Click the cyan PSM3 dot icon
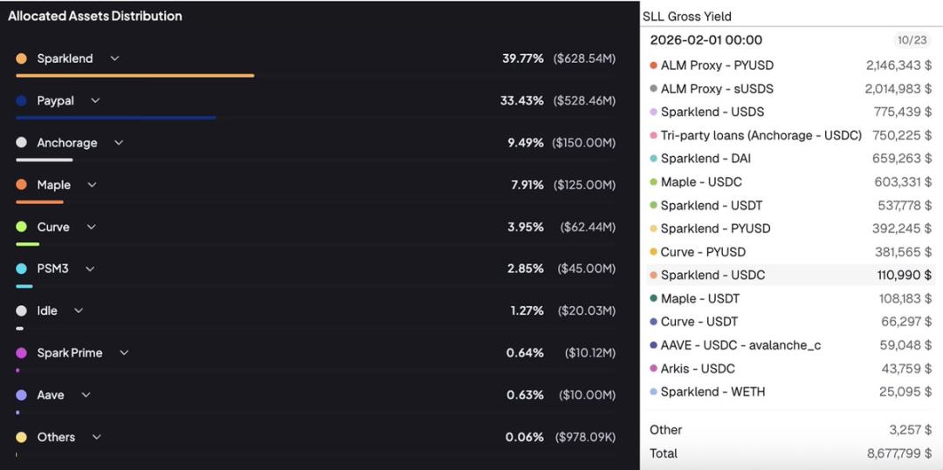This screenshot has height=470, width=943. click(21, 269)
